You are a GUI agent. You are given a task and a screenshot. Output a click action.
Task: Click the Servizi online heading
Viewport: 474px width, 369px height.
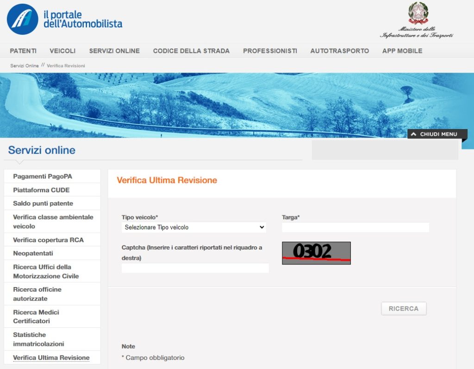(42, 150)
